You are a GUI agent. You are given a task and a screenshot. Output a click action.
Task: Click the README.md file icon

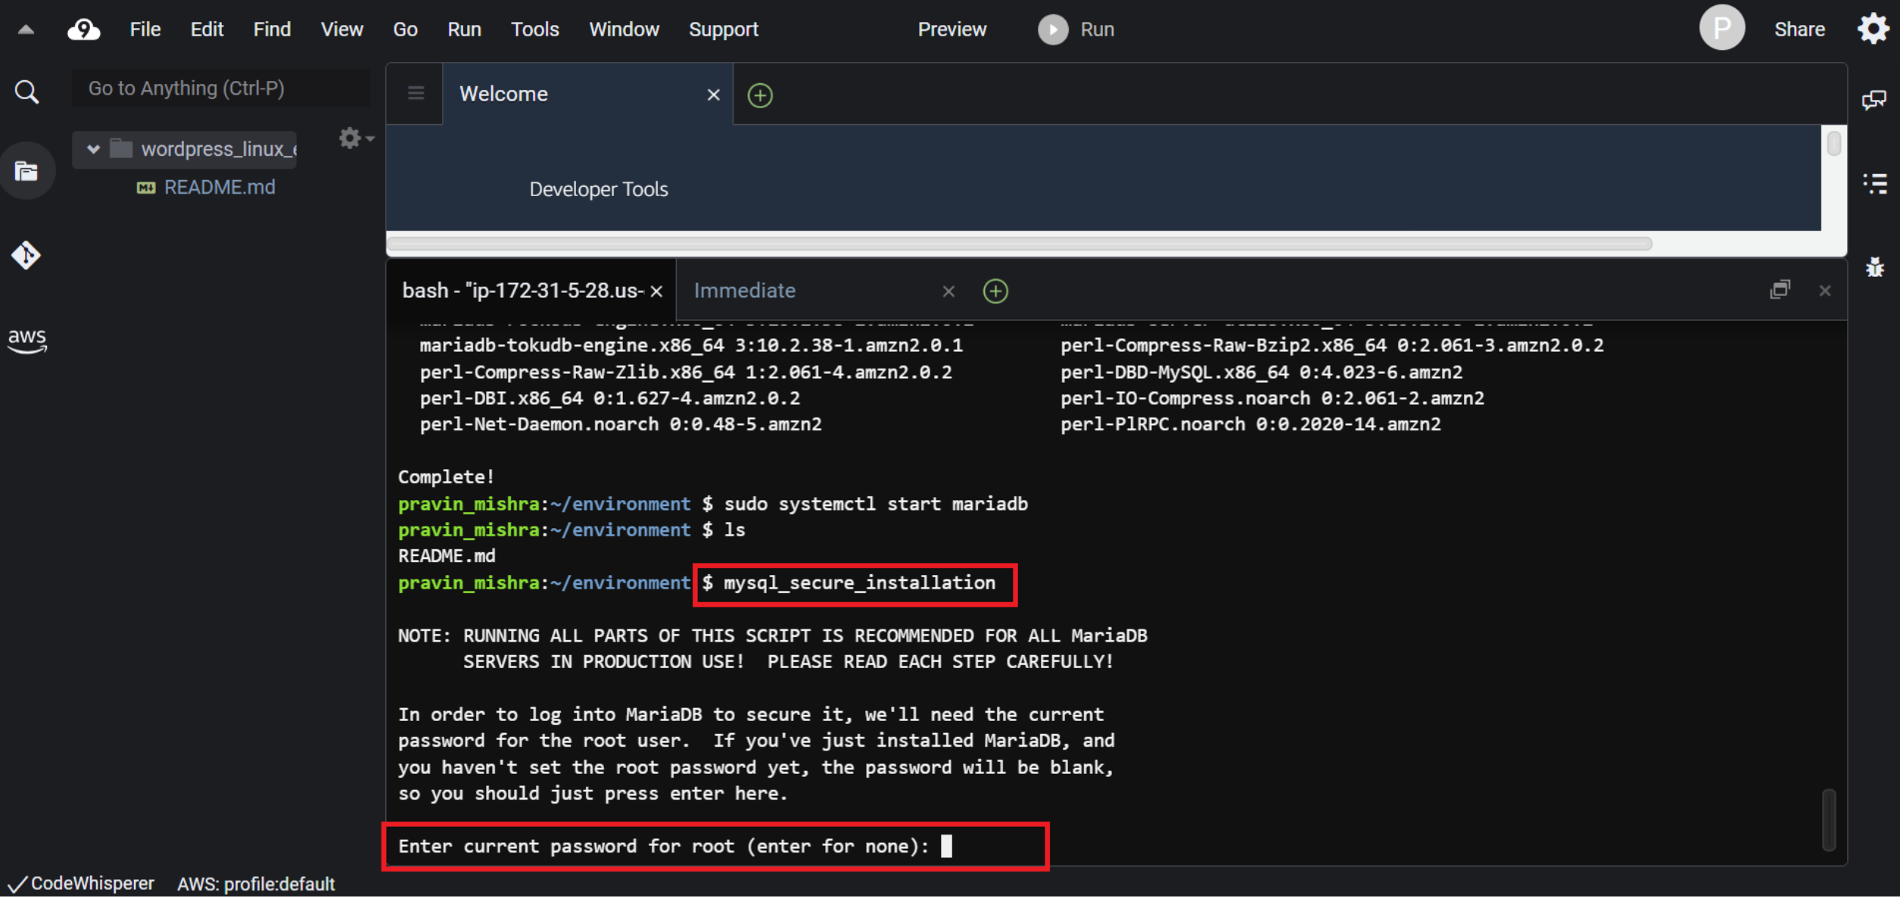coord(145,188)
